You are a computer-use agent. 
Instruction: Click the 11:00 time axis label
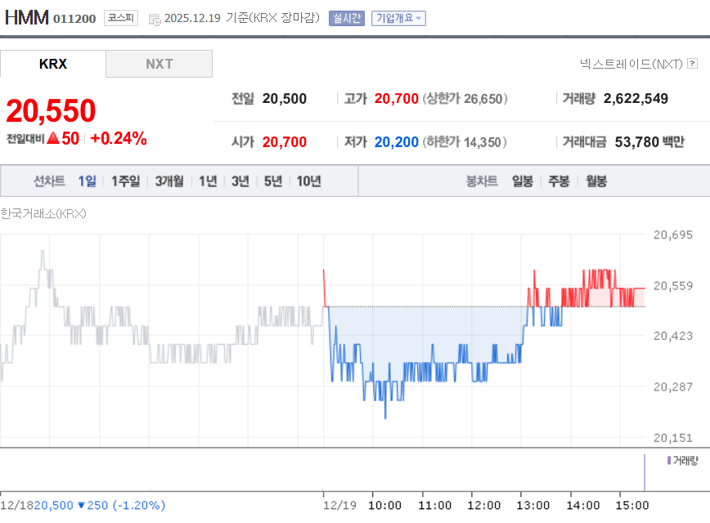click(x=434, y=505)
